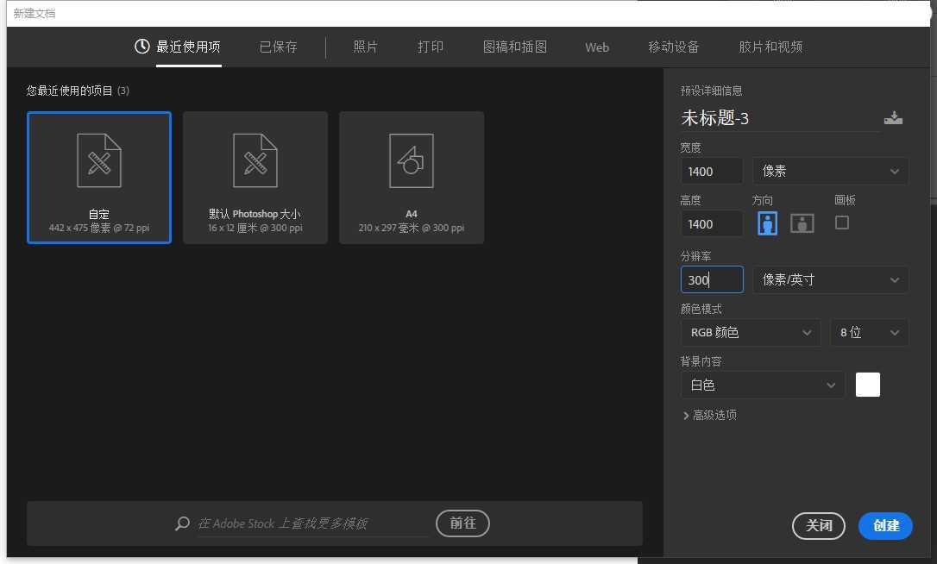Switch to the Web tab

596,47
